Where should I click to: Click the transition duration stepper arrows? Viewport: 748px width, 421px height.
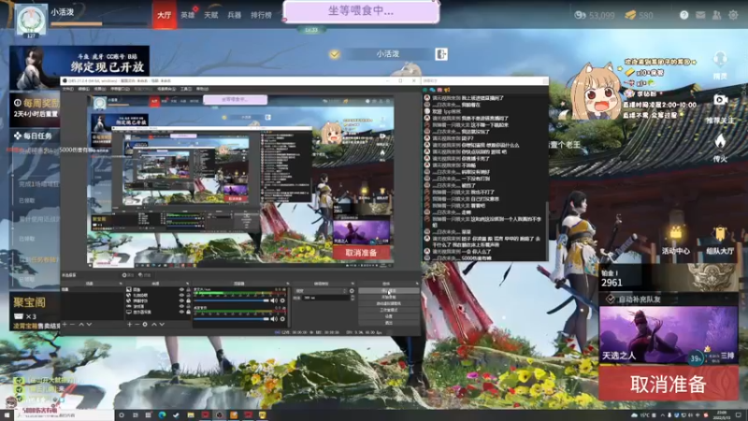pyautogui.click(x=352, y=298)
